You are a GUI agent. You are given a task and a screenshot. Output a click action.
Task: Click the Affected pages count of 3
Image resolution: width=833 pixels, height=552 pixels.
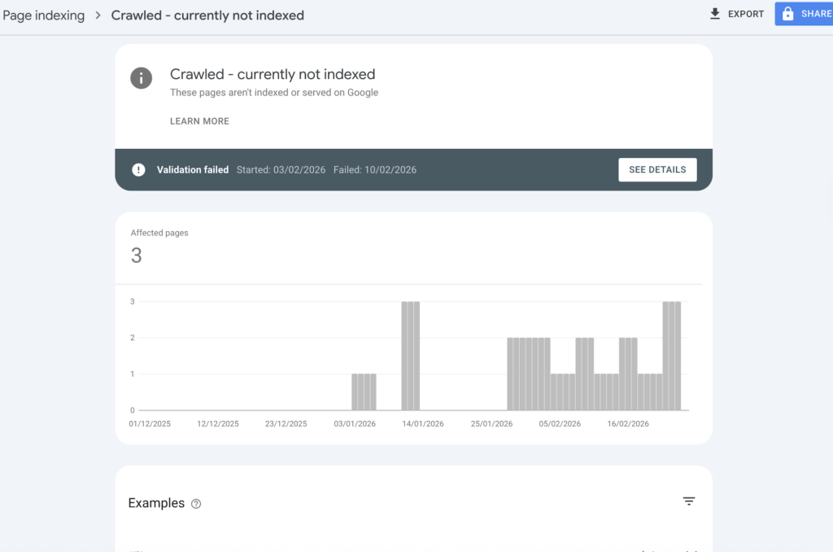(136, 255)
